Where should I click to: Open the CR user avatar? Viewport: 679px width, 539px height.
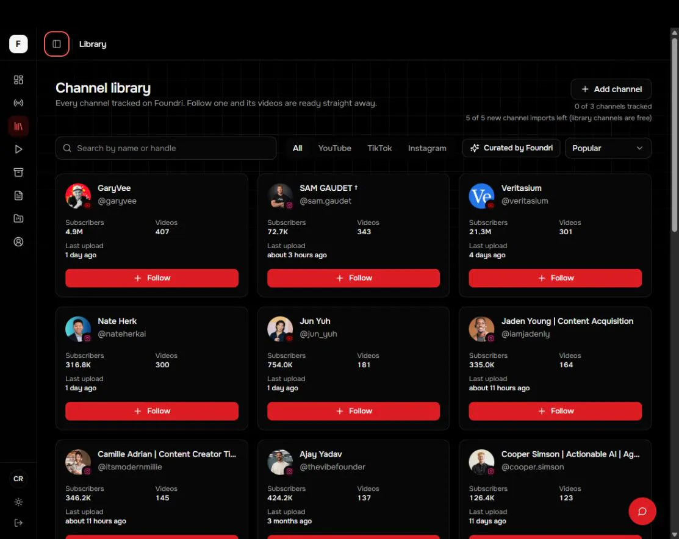pos(18,479)
